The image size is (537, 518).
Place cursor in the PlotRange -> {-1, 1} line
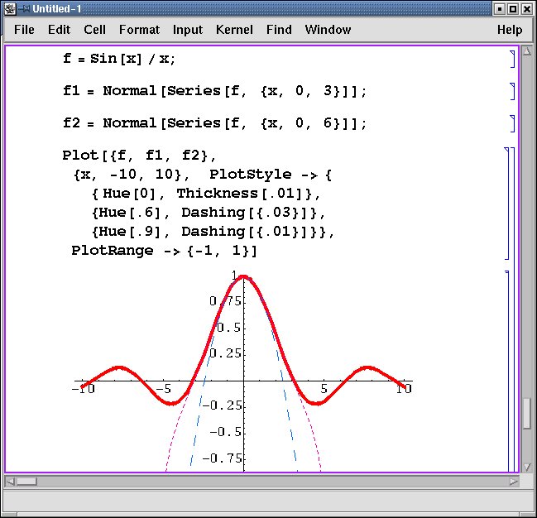point(165,251)
